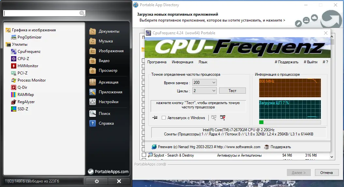Image resolution: width=344 pixels, height=187 pixels.
Task: Open the Документы folder
Action: (104, 31)
